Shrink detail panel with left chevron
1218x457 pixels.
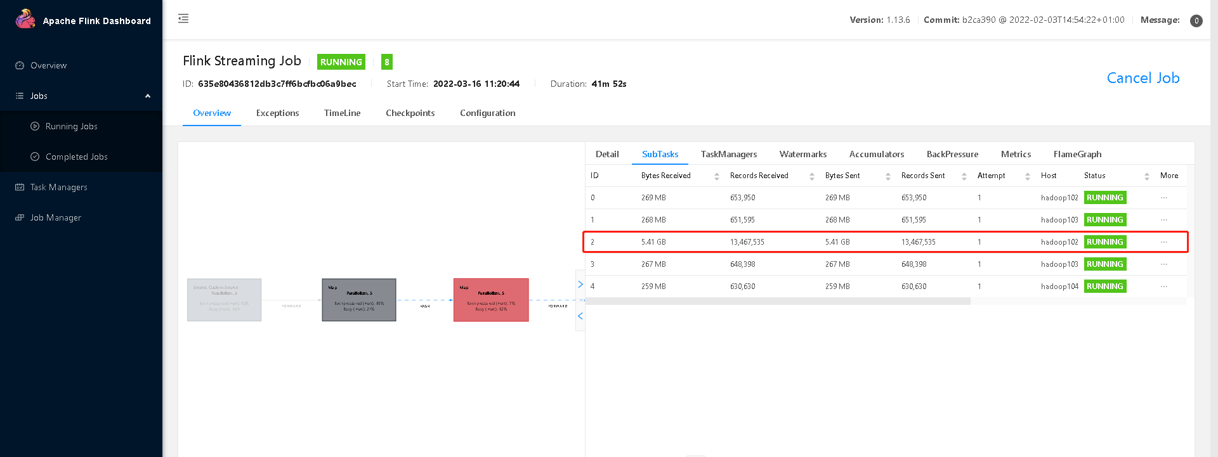click(x=580, y=316)
